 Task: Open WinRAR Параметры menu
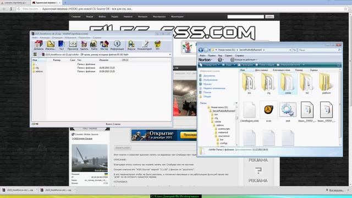click(x=84, y=37)
